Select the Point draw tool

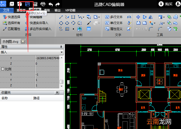tap(73, 29)
